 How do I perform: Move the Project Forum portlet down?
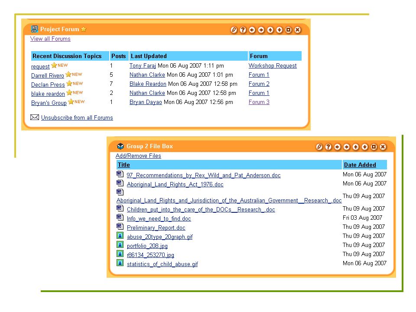pyautogui.click(x=279, y=30)
